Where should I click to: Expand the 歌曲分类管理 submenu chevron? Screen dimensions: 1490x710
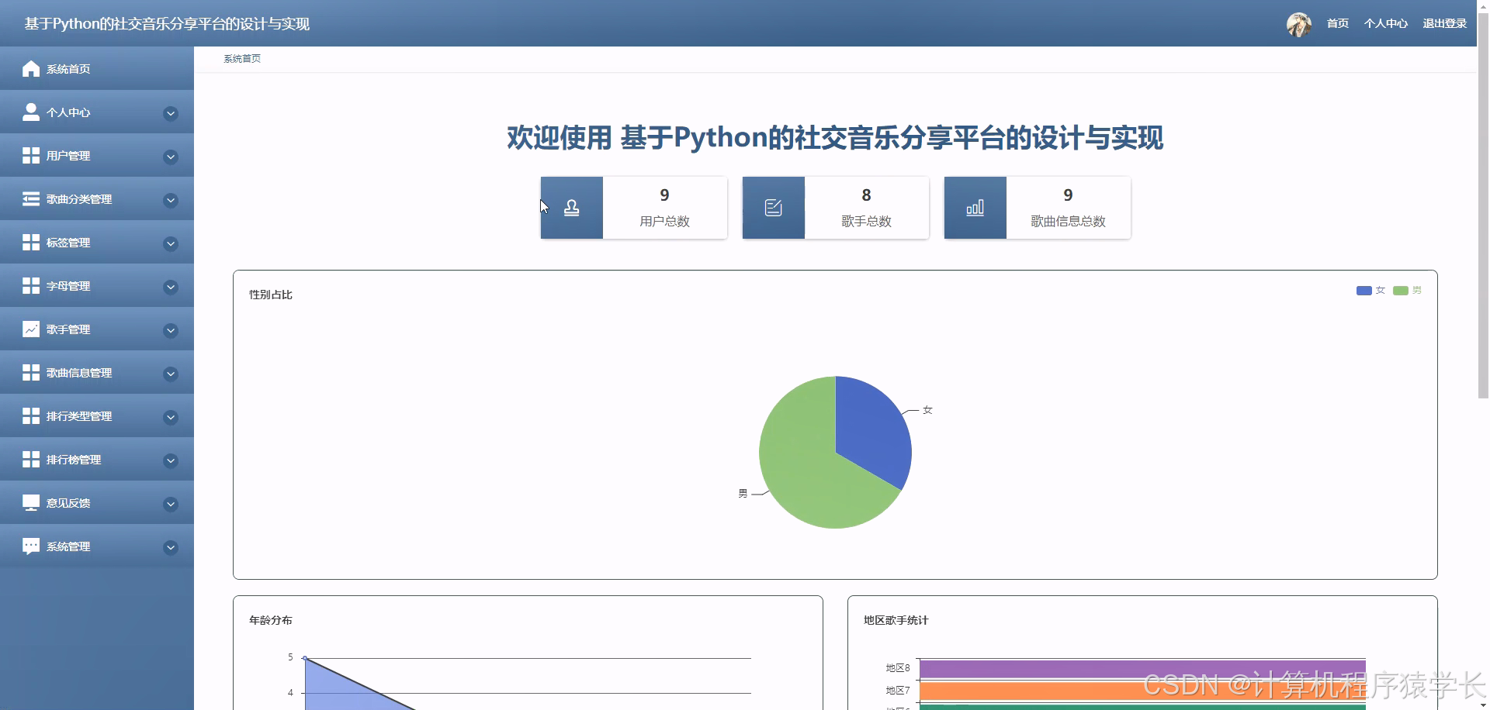tap(171, 201)
